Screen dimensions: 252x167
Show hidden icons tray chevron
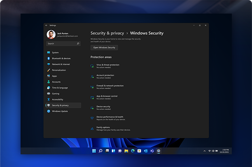(x=205, y=151)
